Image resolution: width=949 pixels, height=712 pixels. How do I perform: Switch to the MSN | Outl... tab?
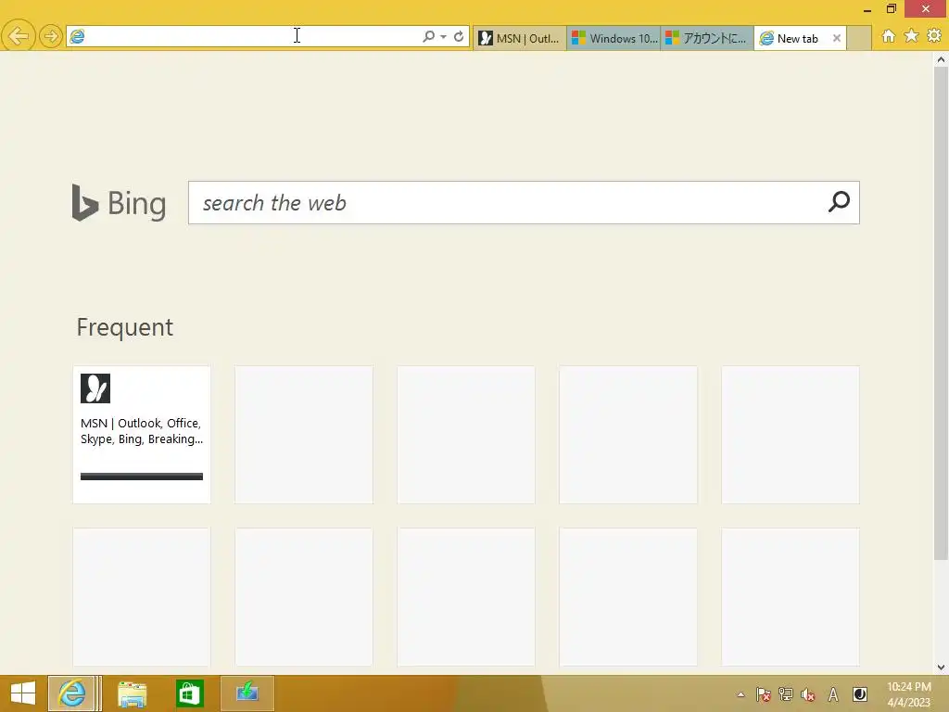click(x=520, y=38)
